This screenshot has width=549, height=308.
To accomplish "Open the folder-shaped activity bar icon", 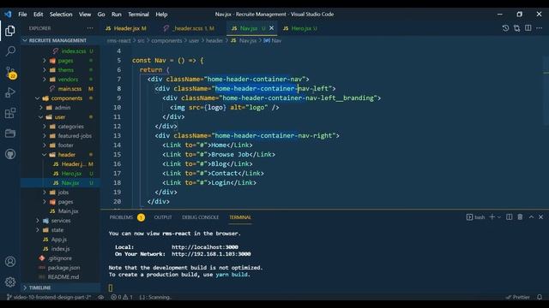I will (10, 133).
